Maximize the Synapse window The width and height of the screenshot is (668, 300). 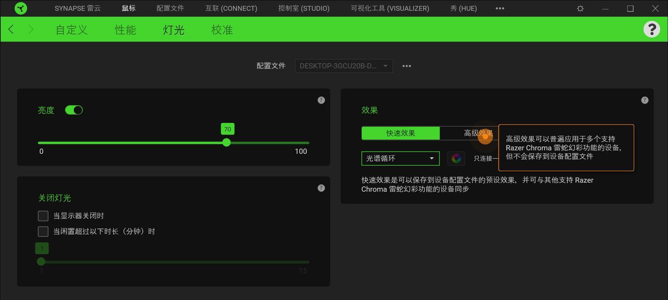[630, 8]
